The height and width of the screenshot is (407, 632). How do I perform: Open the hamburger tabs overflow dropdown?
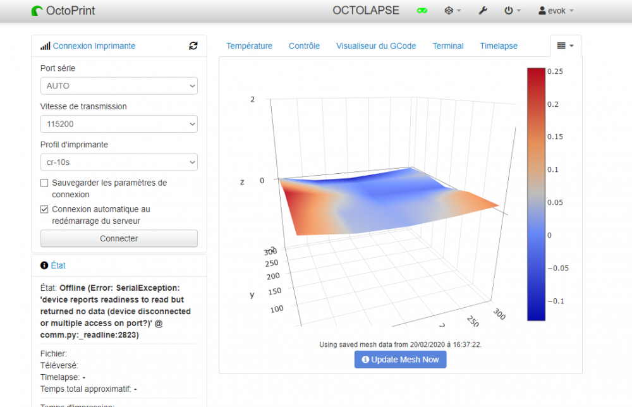(x=565, y=46)
